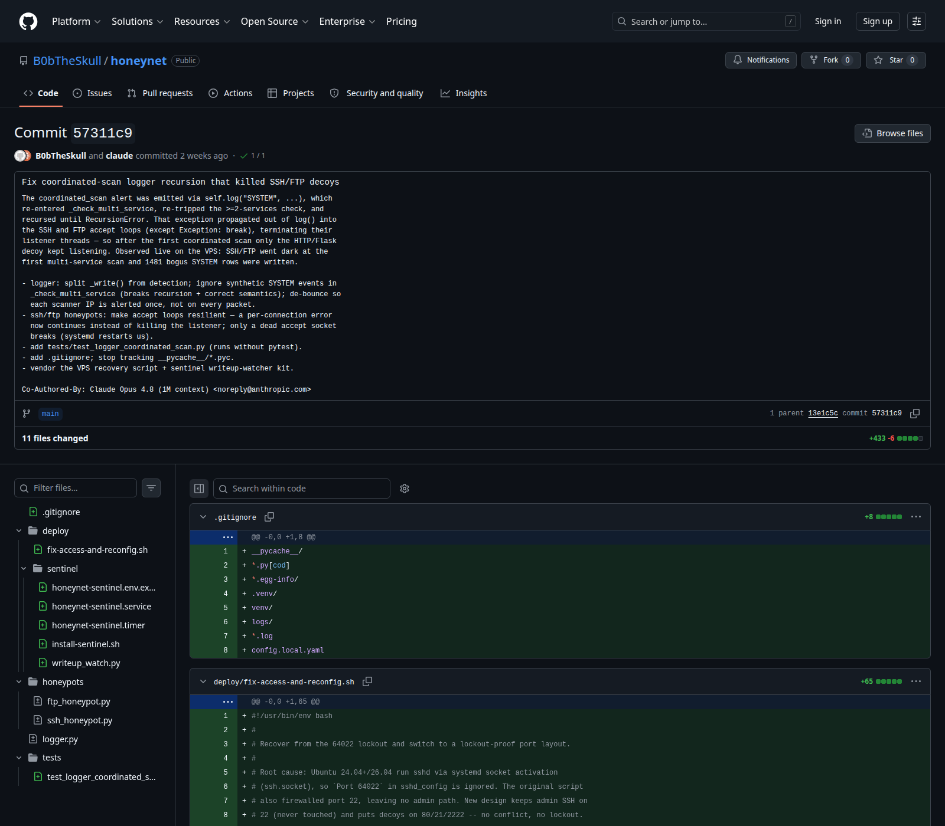Expand hidden lines above fix-access-and-reconfig.sh hunk

(228, 702)
